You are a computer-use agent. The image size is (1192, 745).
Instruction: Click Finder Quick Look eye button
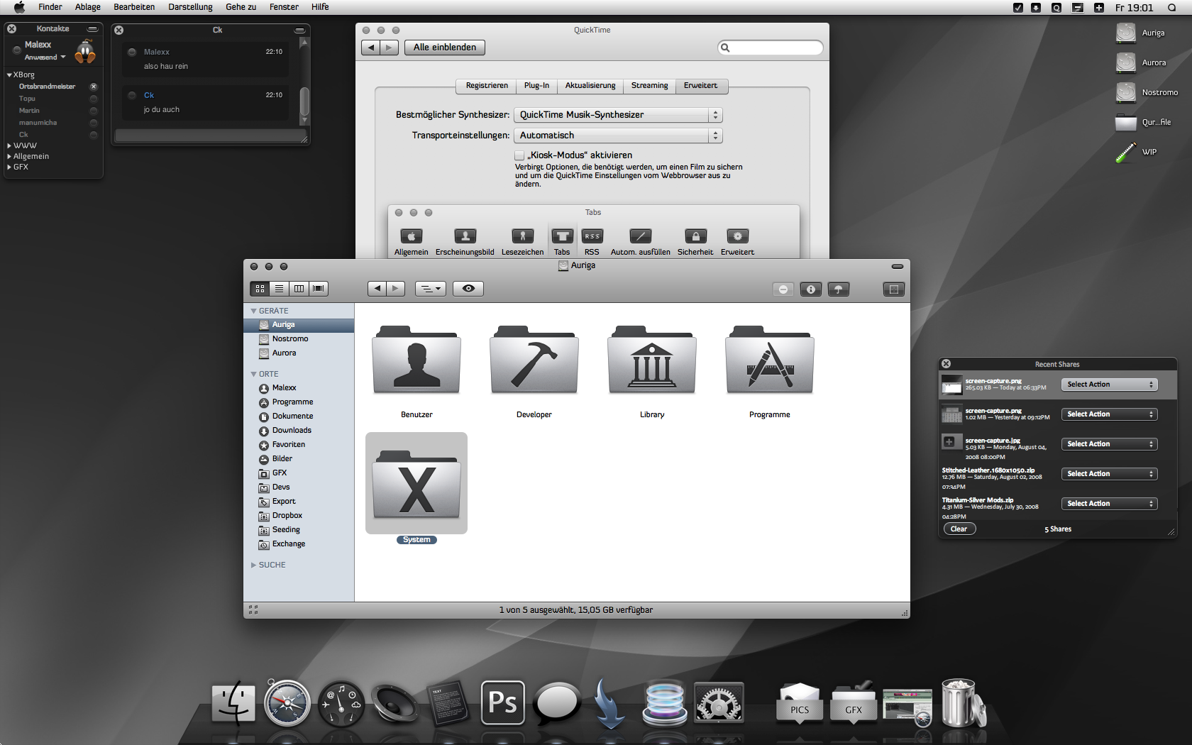point(468,289)
